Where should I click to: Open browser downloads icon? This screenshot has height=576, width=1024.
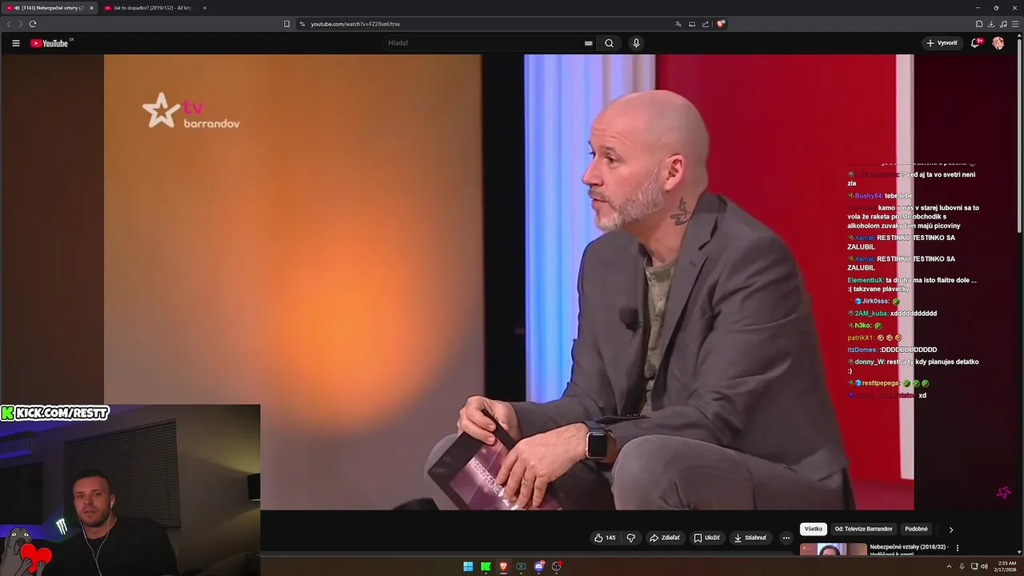991,24
